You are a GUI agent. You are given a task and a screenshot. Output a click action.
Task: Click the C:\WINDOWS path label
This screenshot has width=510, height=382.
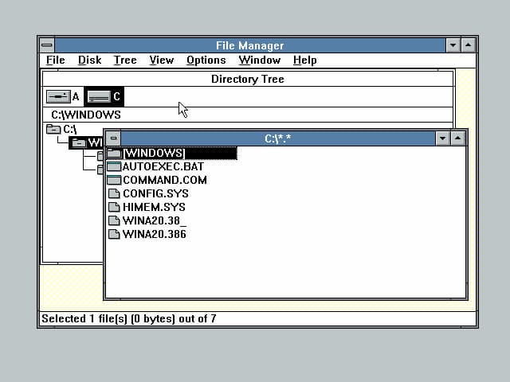pyautogui.click(x=86, y=115)
